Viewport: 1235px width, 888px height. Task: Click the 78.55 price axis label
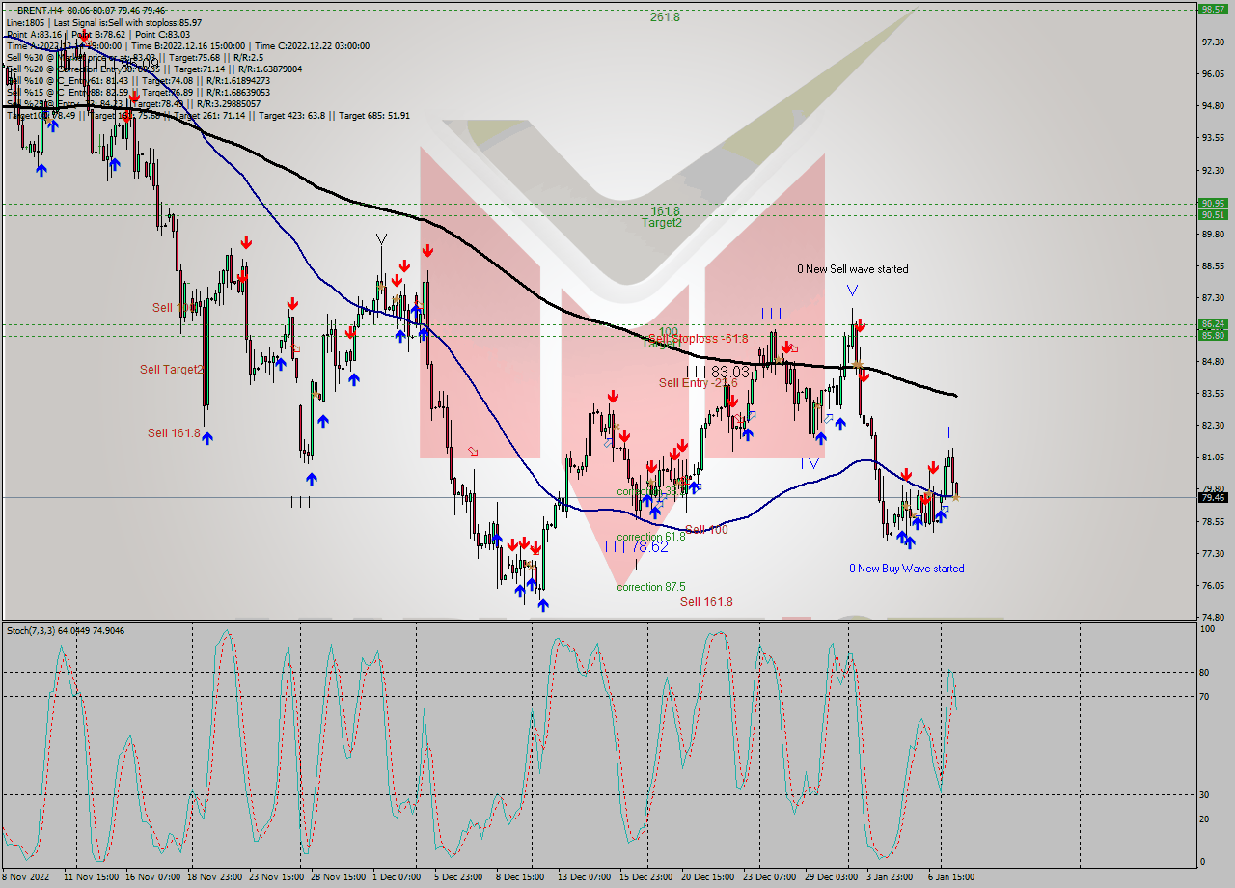click(1213, 522)
